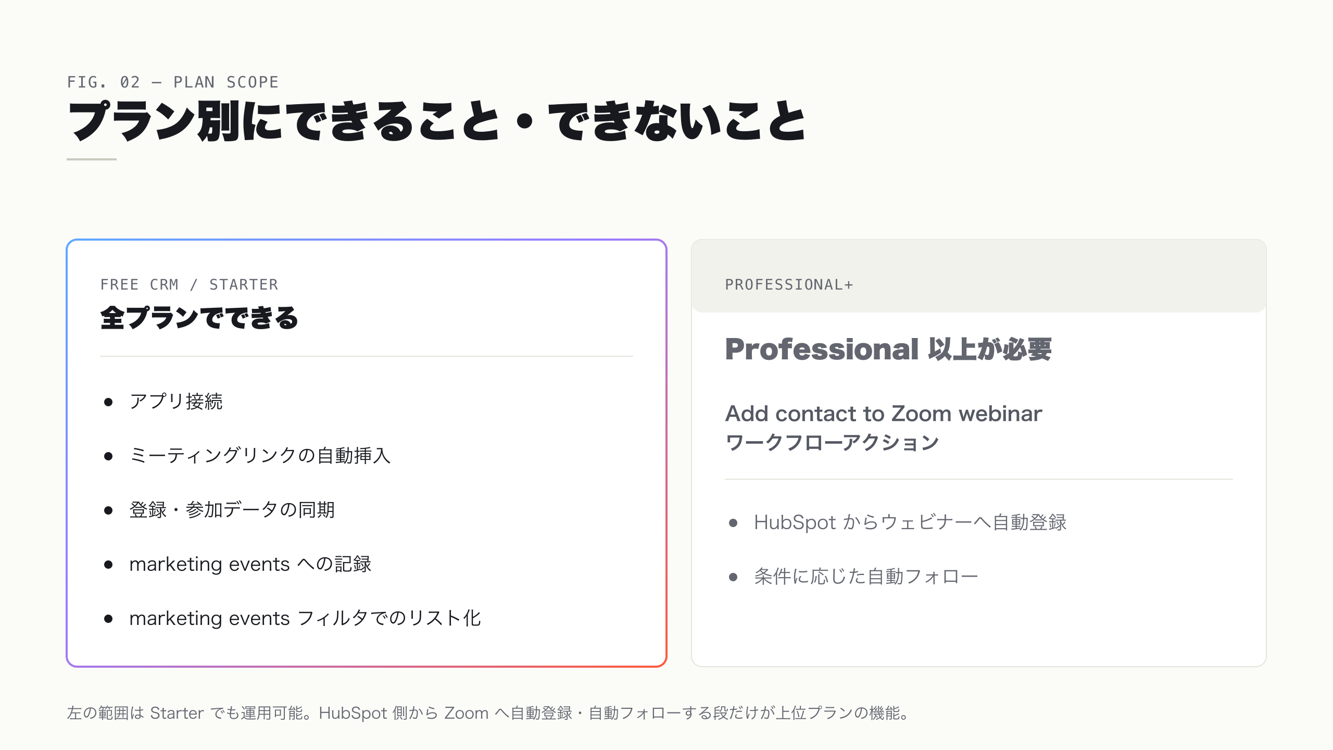The height and width of the screenshot is (750, 1333).
Task: Click the 'PROFESSIONAL+' header label
Action: coord(789,284)
